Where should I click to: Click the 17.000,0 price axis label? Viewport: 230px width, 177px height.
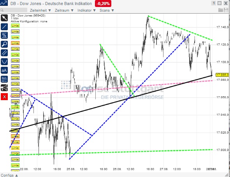[222, 150]
